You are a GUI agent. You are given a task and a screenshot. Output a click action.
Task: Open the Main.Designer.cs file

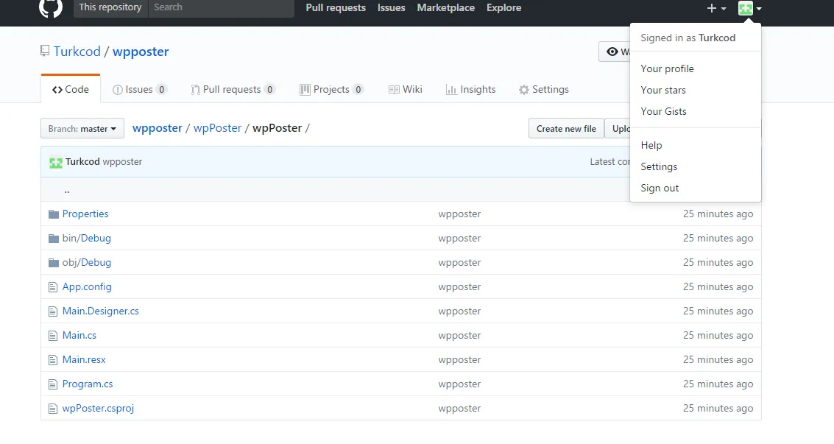click(x=101, y=311)
